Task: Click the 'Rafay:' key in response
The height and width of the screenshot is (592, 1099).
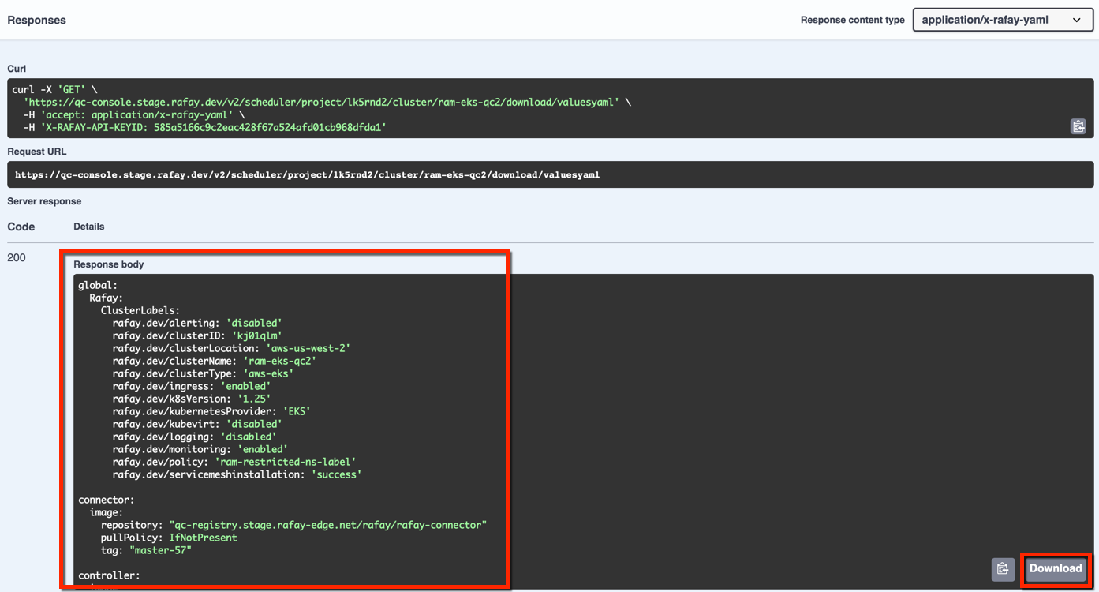Action: coord(107,298)
